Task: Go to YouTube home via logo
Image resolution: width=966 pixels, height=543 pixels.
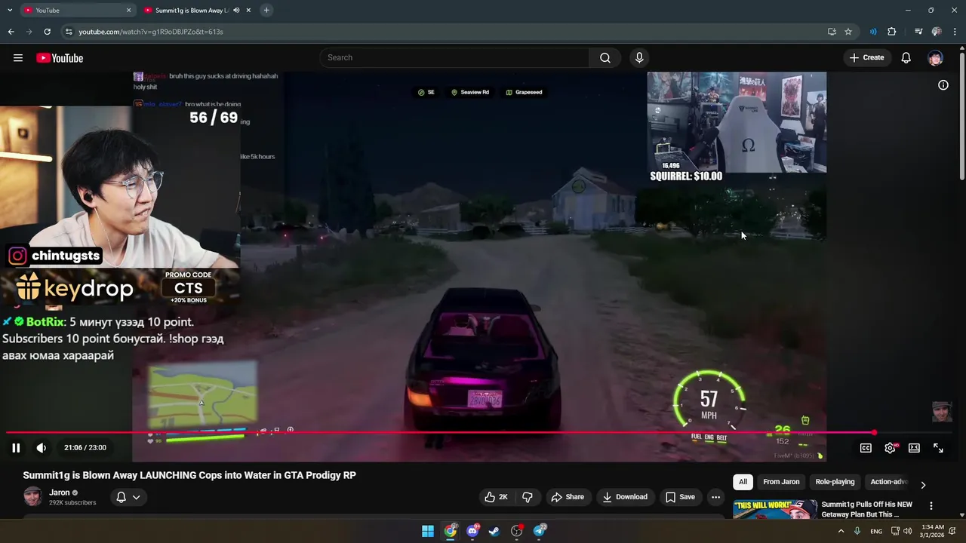Action: click(60, 58)
